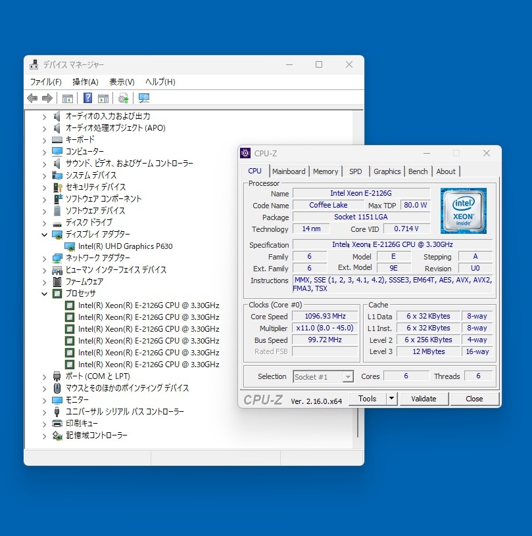The width and height of the screenshot is (532, 536).
Task: Select Intel(R) UHD Graphics P630 device
Action: tap(125, 246)
